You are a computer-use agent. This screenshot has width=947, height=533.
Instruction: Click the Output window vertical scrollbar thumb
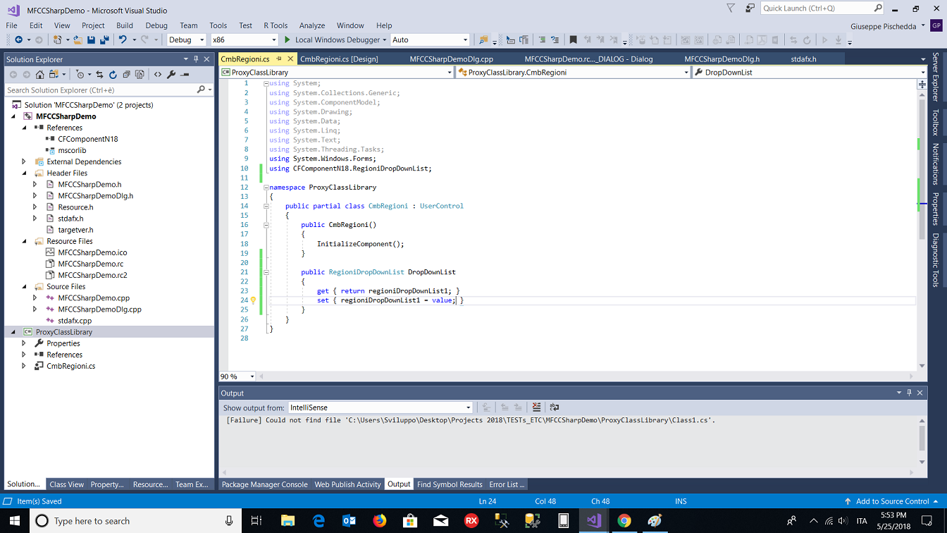(x=922, y=438)
